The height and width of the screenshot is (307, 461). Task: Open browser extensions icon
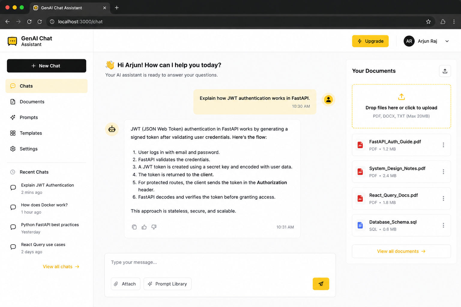point(443,22)
